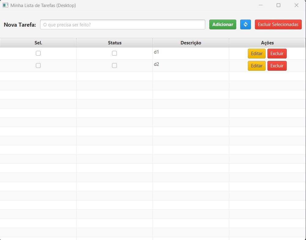306x240 pixels.
Task: Click the Excluir Selecionadas button
Action: coord(278,24)
